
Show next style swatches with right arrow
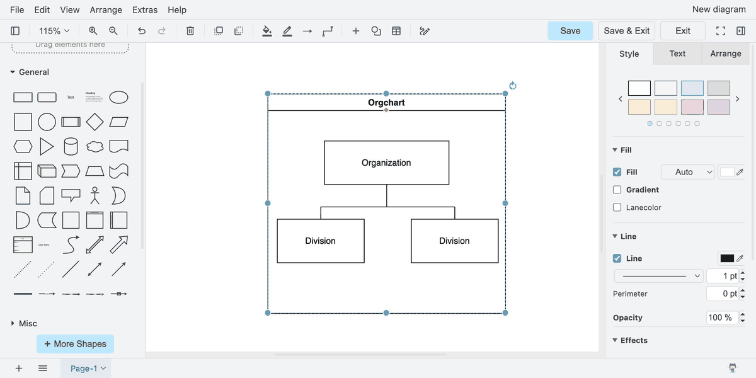coord(738,99)
